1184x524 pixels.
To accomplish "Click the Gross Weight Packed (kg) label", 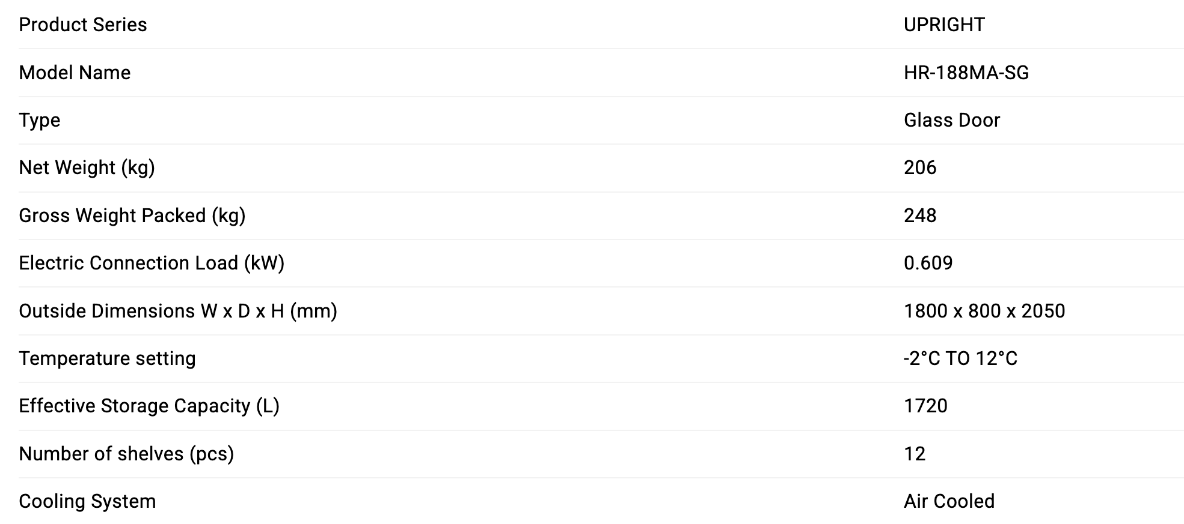I will pyautogui.click(x=132, y=215).
